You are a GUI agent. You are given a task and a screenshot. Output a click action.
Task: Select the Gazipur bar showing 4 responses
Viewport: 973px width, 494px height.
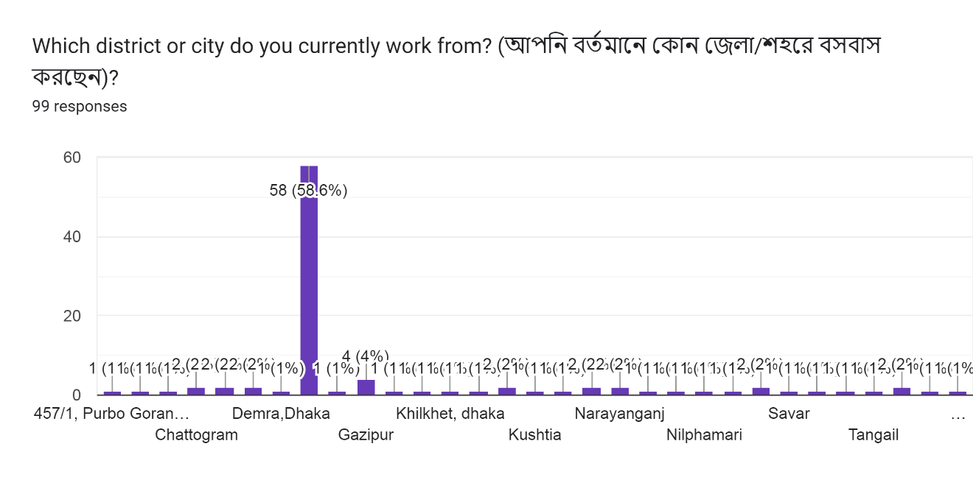pyautogui.click(x=366, y=387)
